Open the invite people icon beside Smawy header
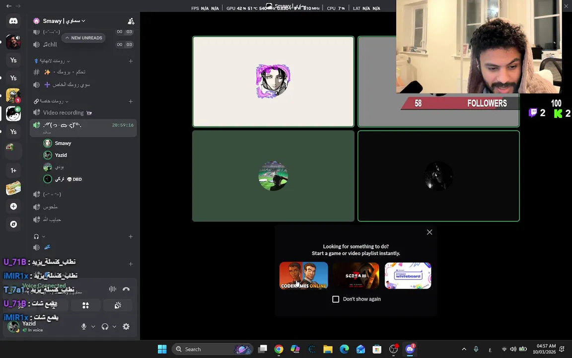The width and height of the screenshot is (572, 358). coord(131,21)
